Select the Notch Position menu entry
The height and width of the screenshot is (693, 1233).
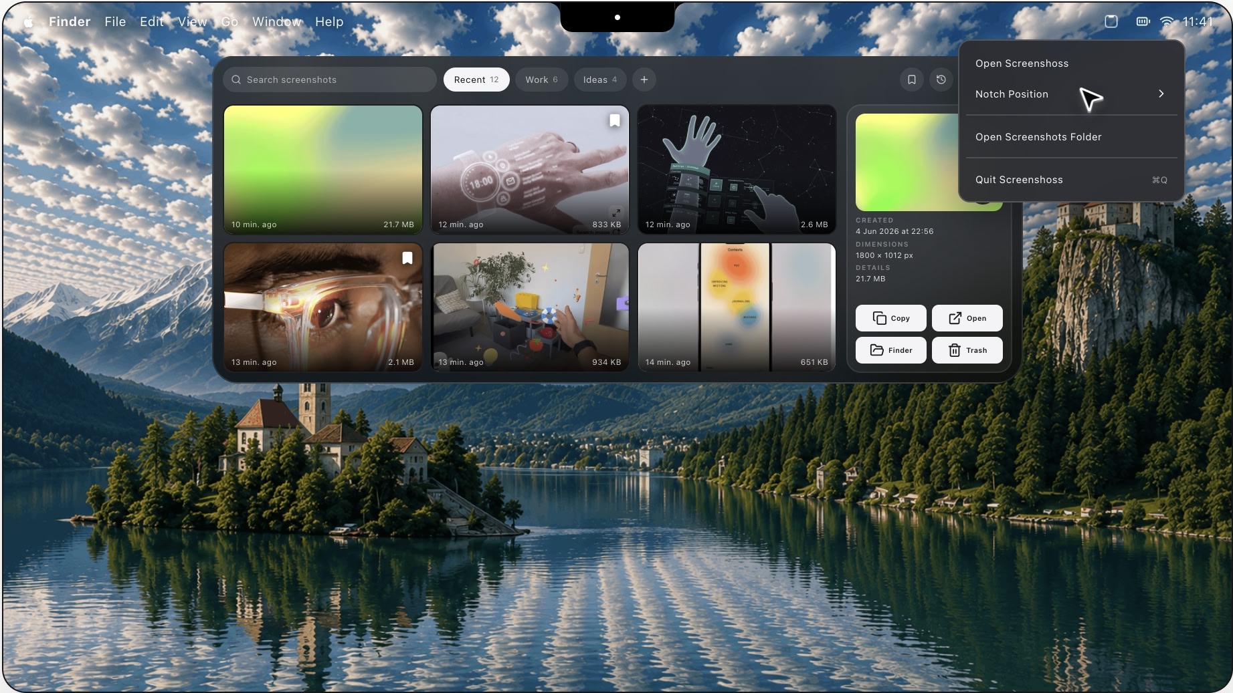pos(1071,94)
